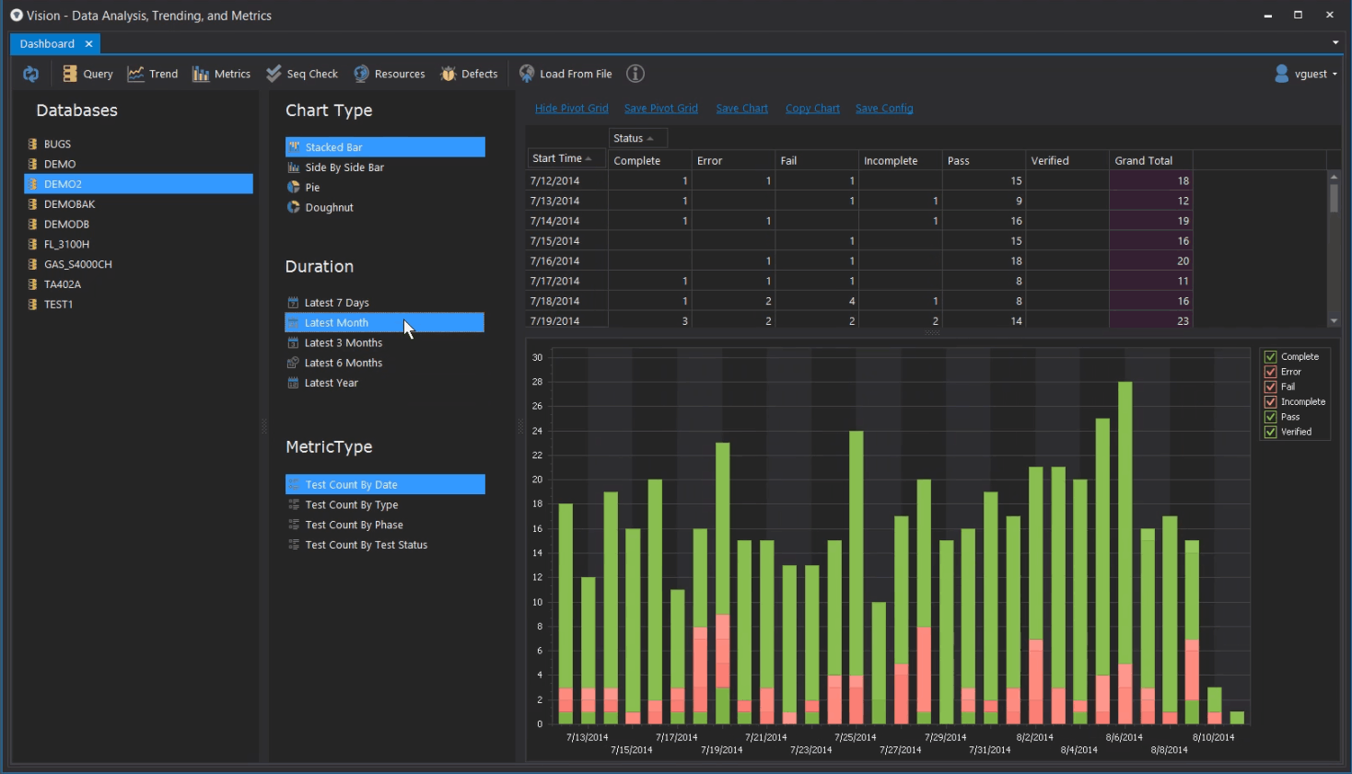Open the Query tool

pyautogui.click(x=86, y=74)
